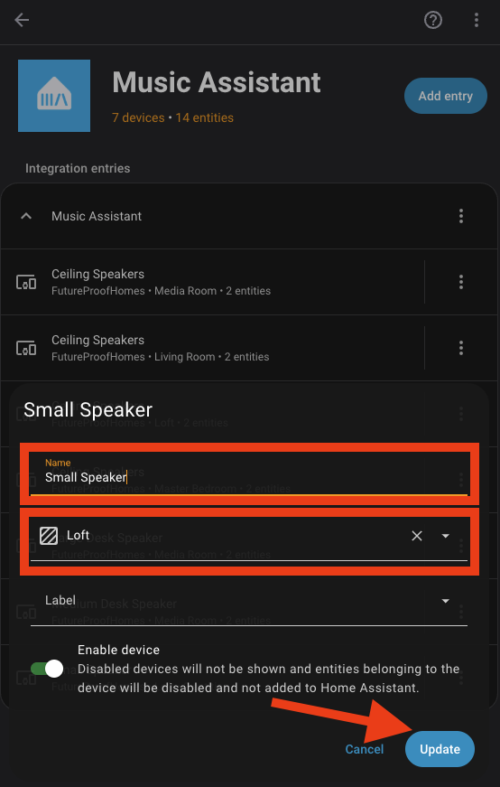Clear the Loft area with the X
The width and height of the screenshot is (500, 787).
417,536
